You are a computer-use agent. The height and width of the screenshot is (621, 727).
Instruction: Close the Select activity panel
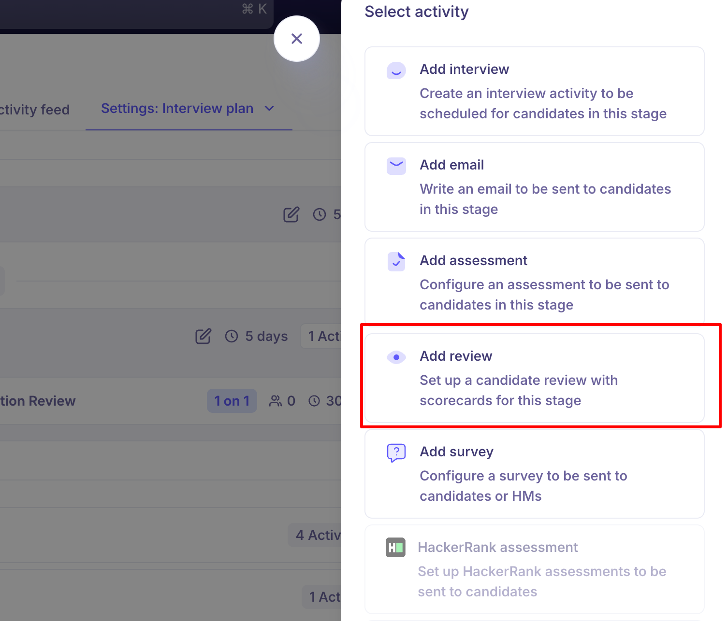pos(297,39)
